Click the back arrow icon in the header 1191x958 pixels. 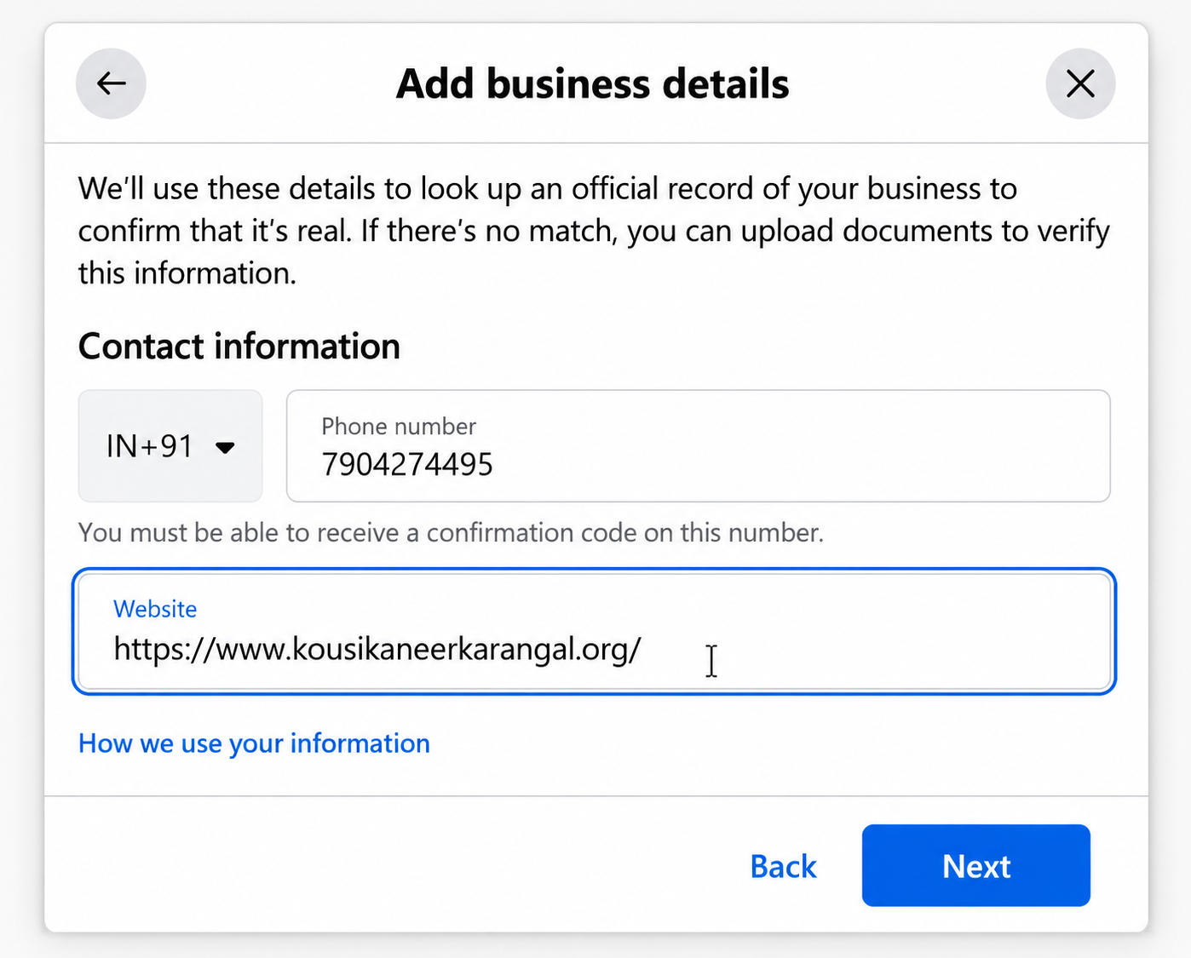pos(111,83)
